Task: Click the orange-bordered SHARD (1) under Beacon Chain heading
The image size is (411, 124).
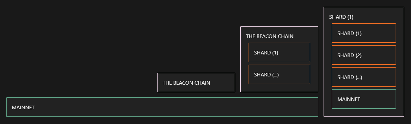Action: point(279,52)
